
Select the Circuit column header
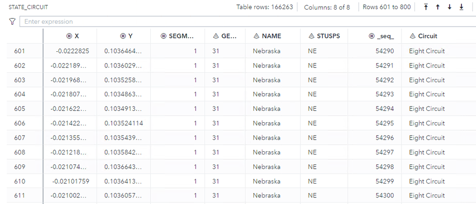439,36
